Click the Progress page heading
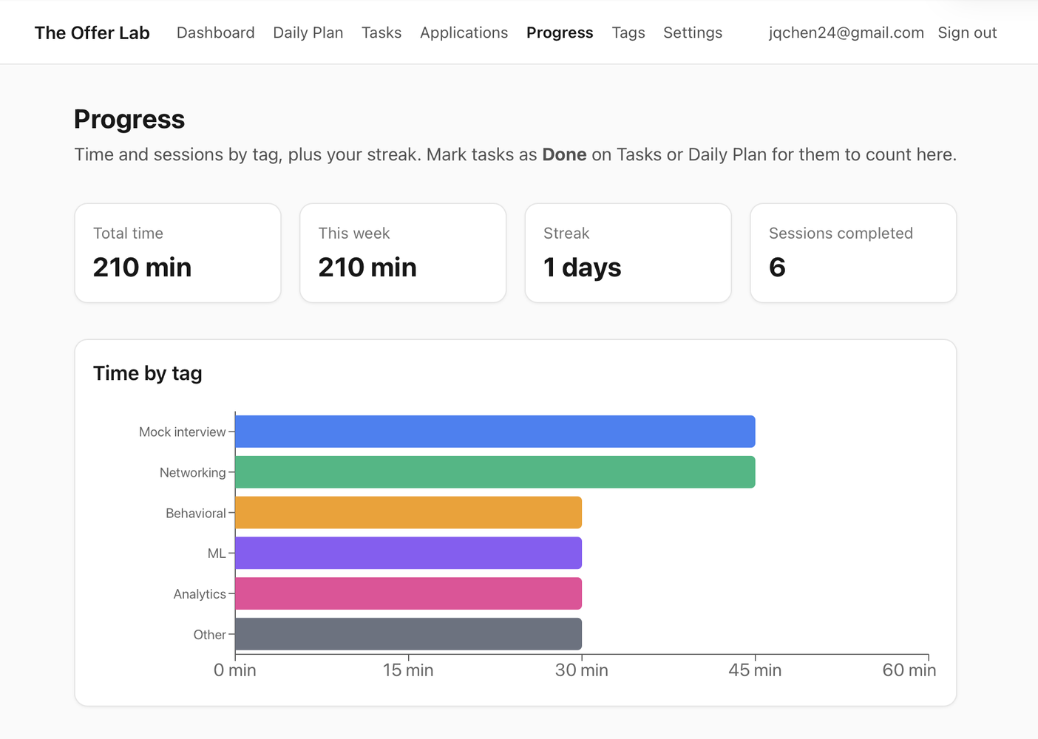 (129, 119)
